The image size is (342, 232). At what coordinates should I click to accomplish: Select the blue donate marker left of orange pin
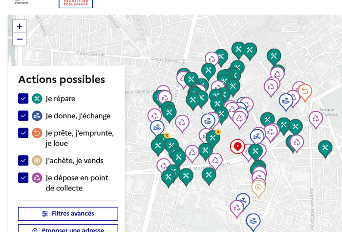tap(286, 102)
